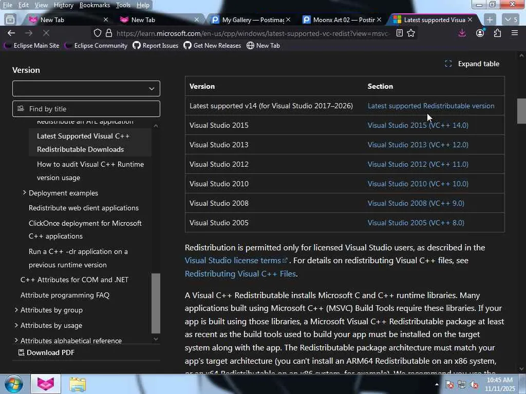
Task: Open Visual Studio 2008 (VC++ 9.0) link
Action: point(416,203)
